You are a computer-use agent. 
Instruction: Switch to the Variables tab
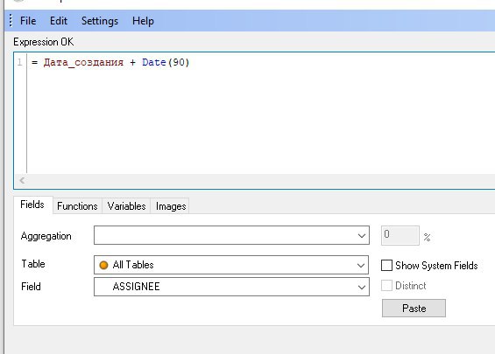[x=126, y=206]
